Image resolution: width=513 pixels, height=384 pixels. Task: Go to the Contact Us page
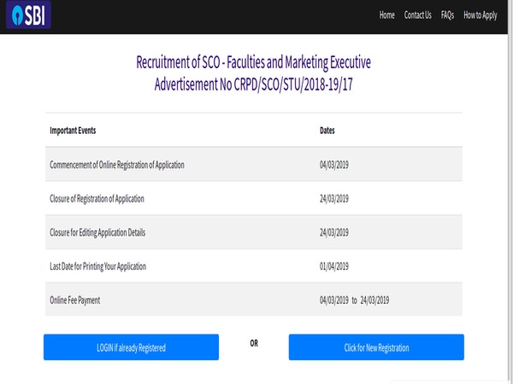point(417,15)
